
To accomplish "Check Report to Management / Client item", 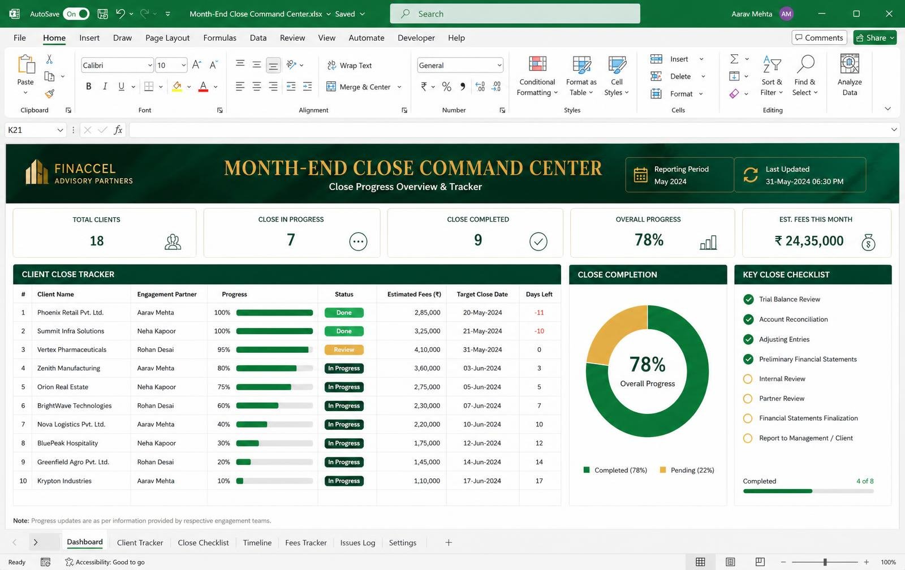I will tap(748, 438).
